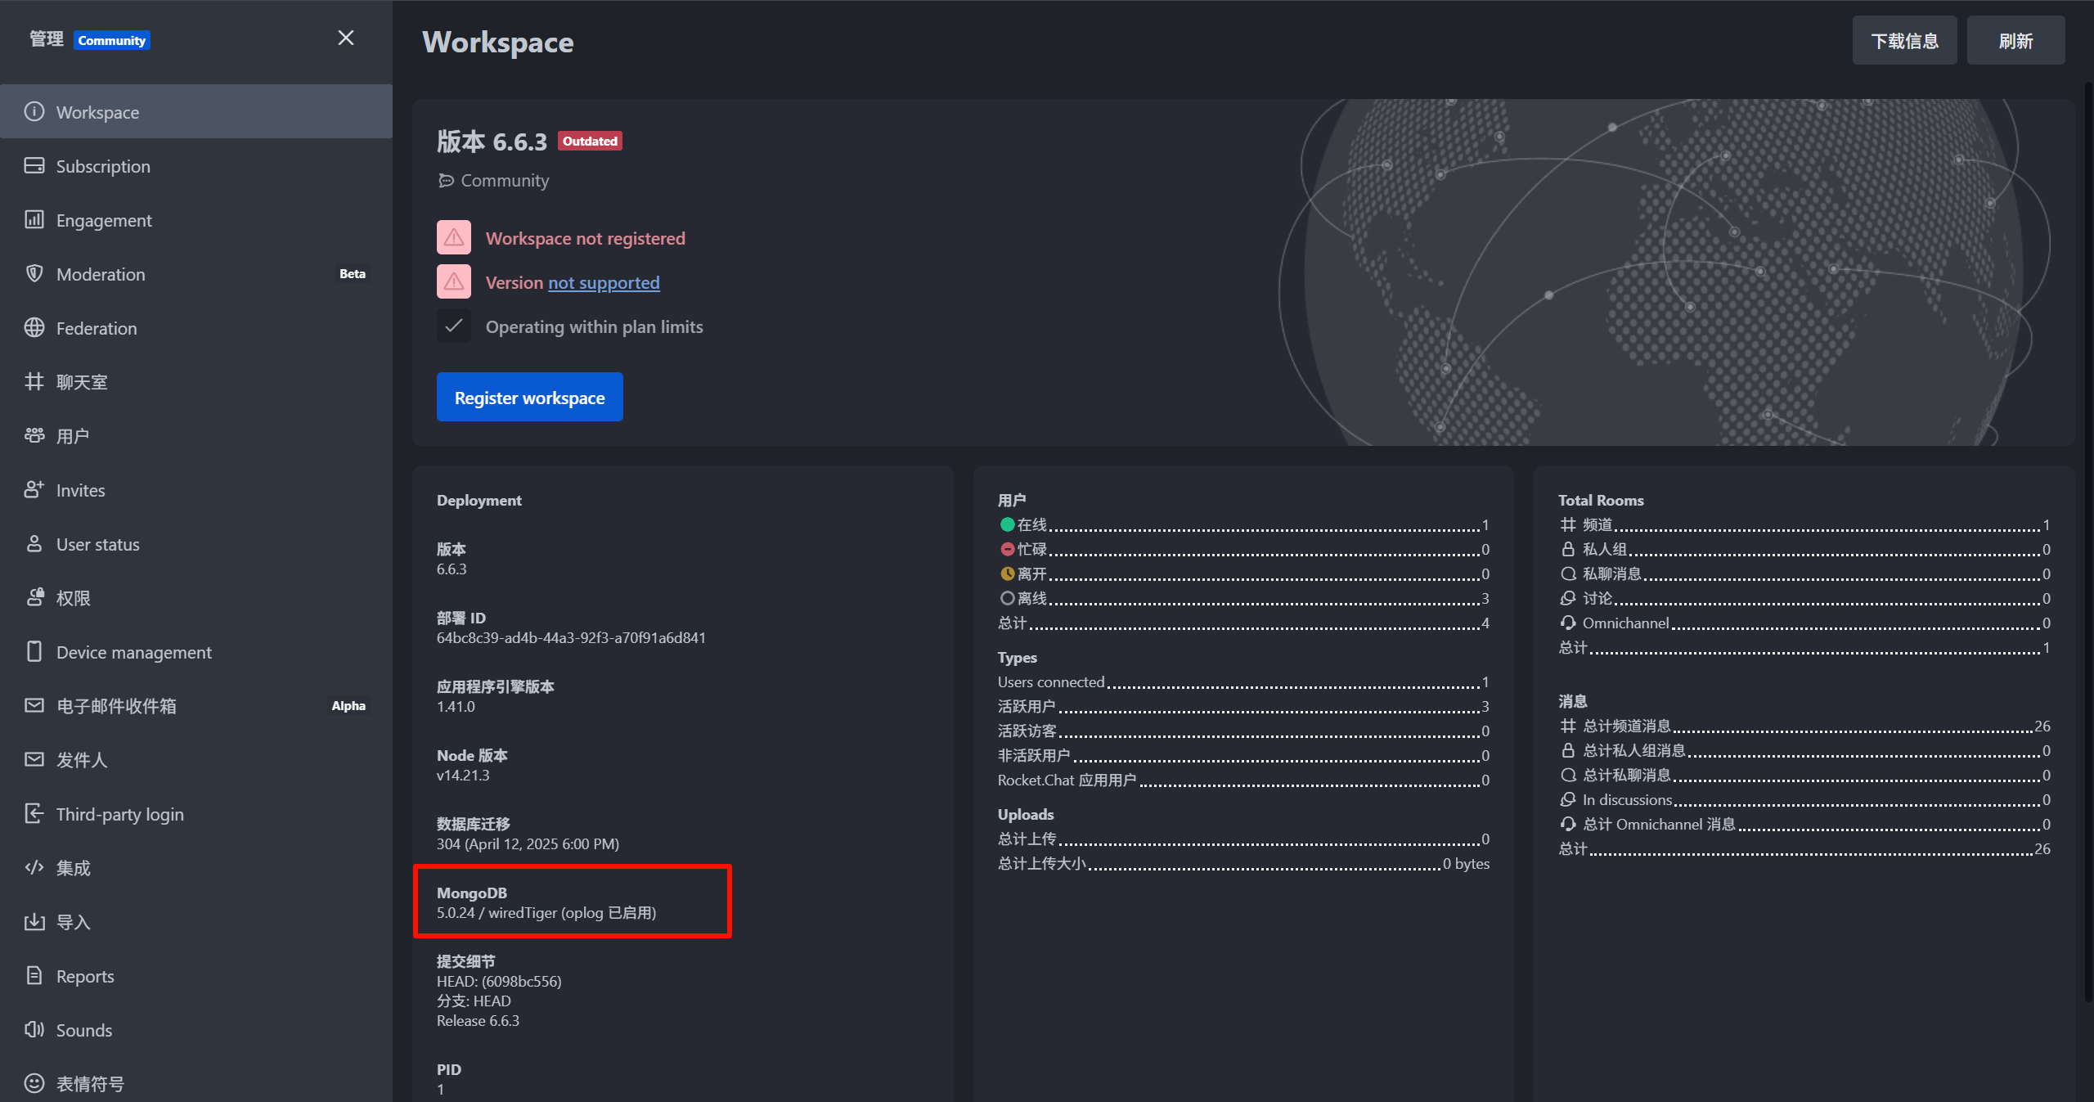The image size is (2094, 1102).
Task: Click Node version v14.21.3 text
Action: click(x=463, y=775)
